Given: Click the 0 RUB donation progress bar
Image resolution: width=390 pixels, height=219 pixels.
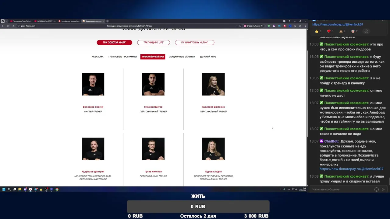Looking at the screenshot, I should (x=198, y=207).
